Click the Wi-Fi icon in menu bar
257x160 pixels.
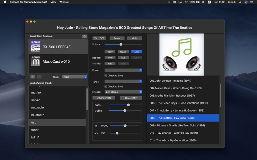(186, 2)
